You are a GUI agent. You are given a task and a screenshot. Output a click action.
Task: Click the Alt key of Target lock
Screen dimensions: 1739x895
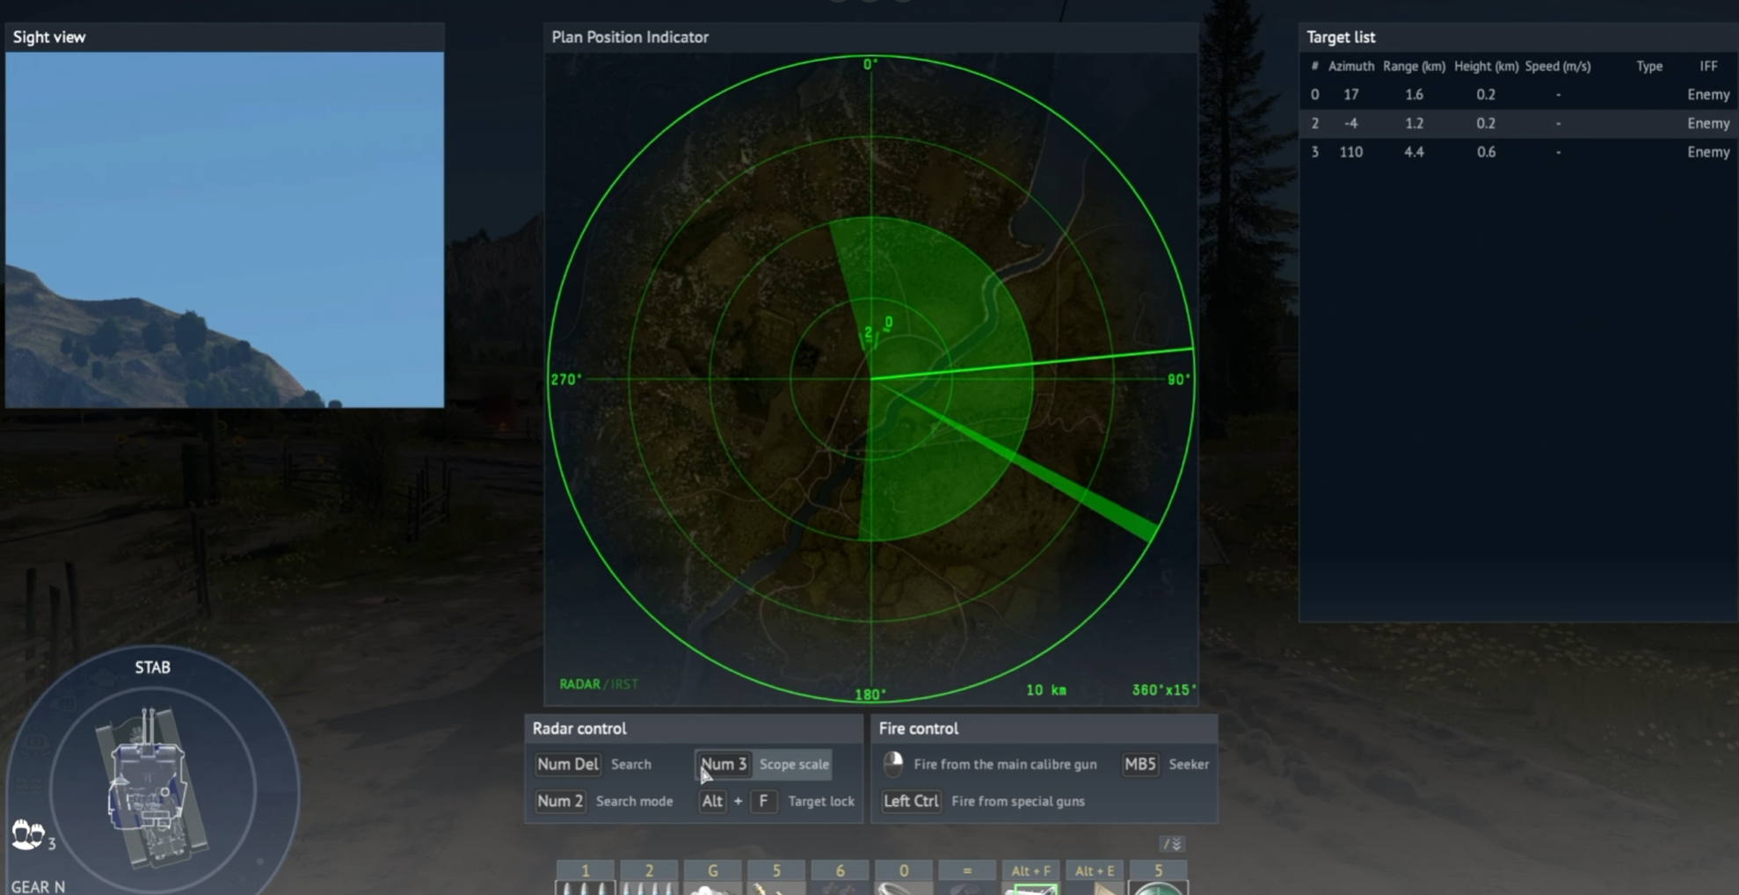tap(712, 801)
